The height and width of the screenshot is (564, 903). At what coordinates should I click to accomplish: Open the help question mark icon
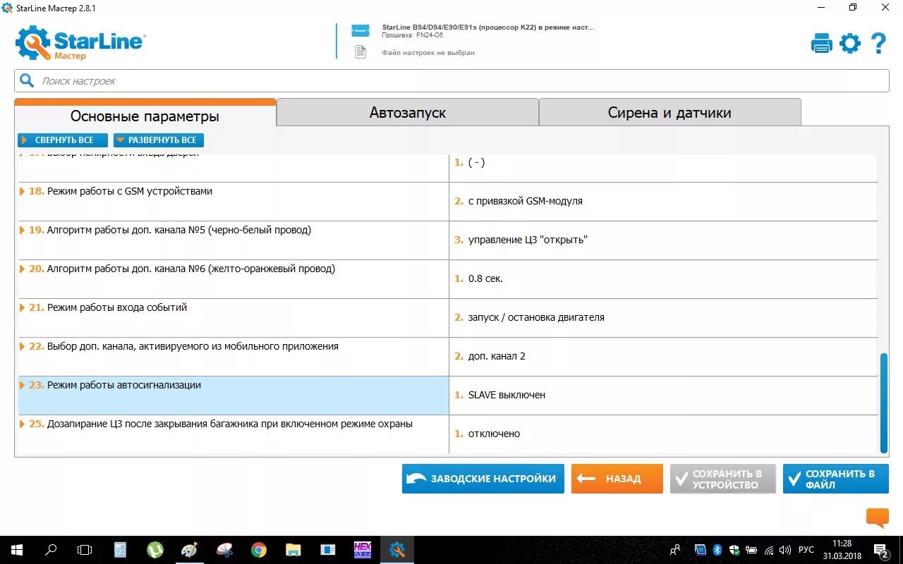[x=878, y=44]
